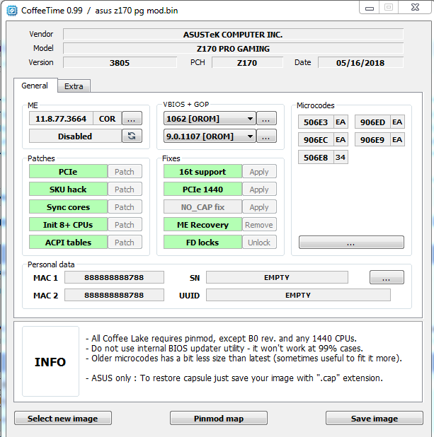Select microcode 906ED entry
434x437 pixels.
372,122
